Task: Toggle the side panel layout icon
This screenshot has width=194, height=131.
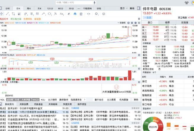Action: pyautogui.click(x=139, y=8)
